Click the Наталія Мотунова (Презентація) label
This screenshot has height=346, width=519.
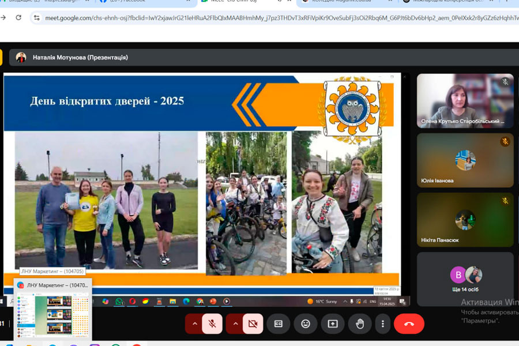pos(80,58)
